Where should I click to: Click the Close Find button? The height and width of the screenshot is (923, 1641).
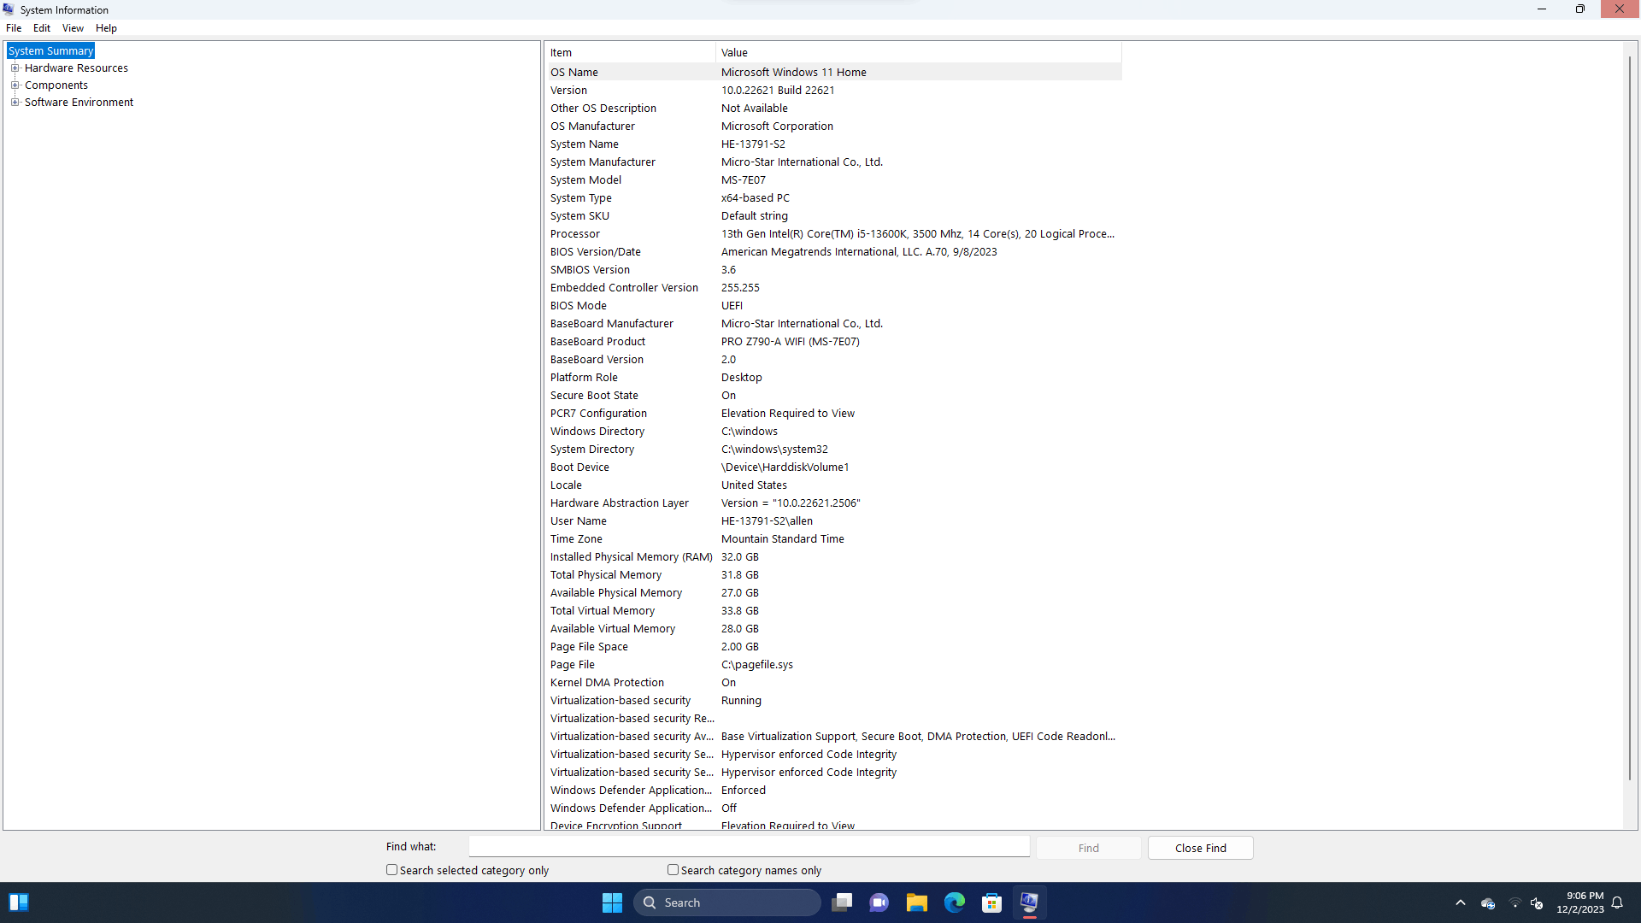1200,848
